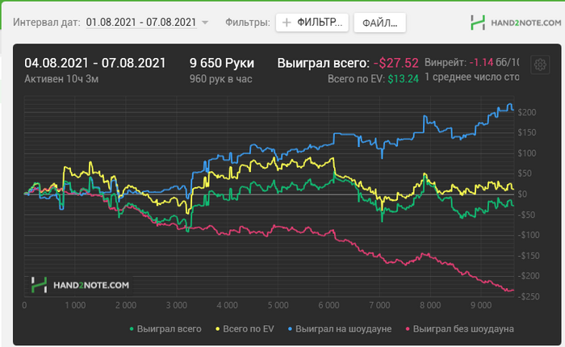The image size is (565, 347).
Task: Click the yellow dot of Всего по EV
Action: (217, 329)
